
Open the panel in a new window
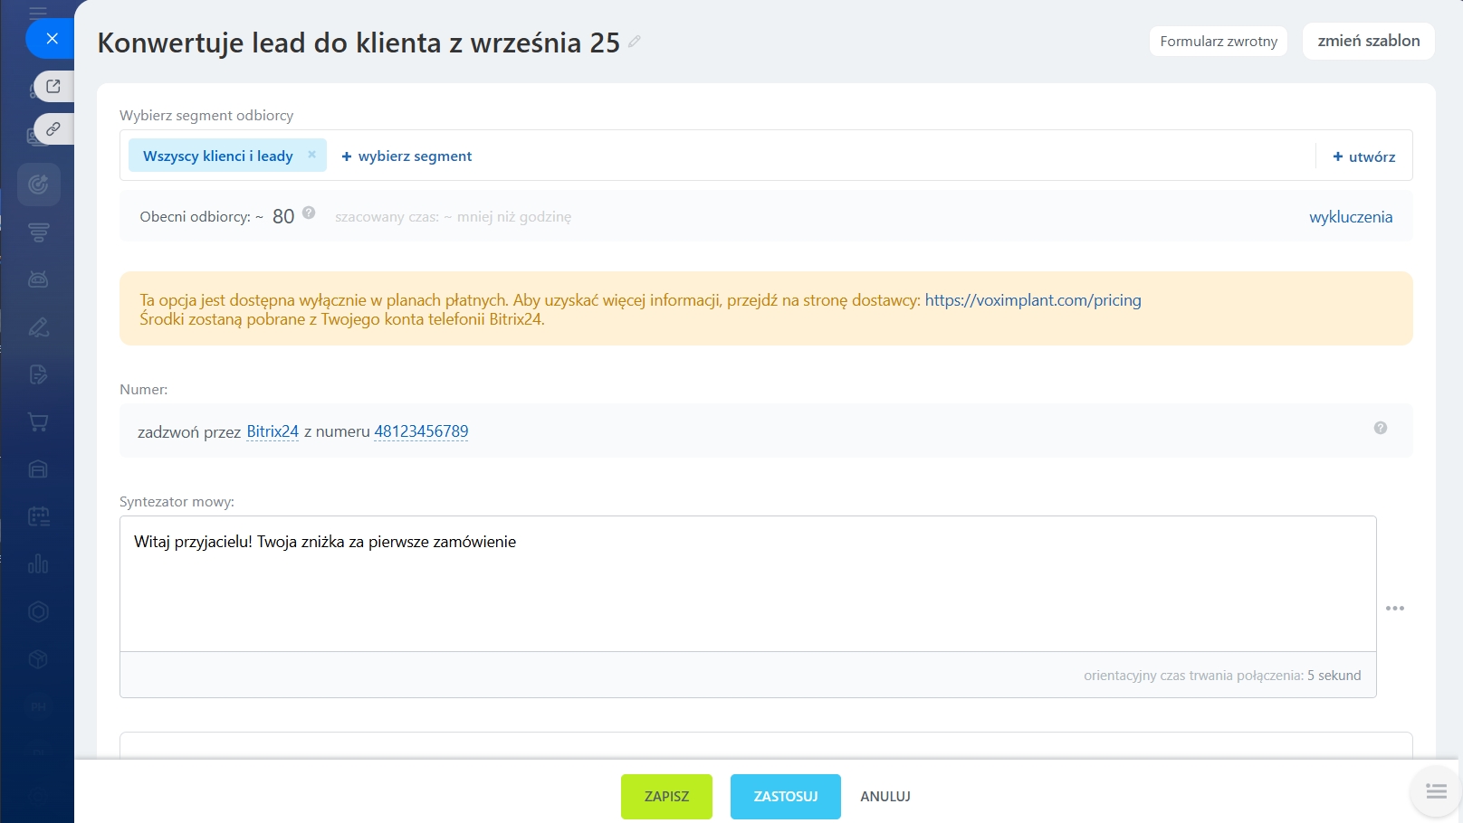[x=53, y=86]
